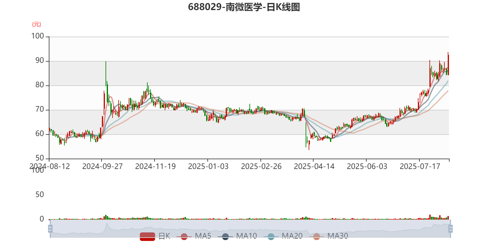
Task: Toggle the MA5 line legend
Action: (x=194, y=236)
